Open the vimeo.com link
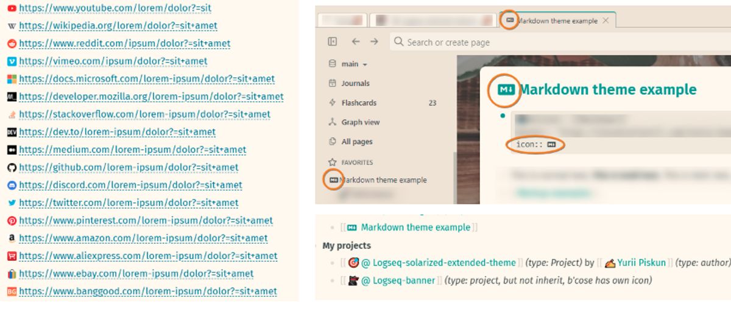The height and width of the screenshot is (309, 731). 113,61
